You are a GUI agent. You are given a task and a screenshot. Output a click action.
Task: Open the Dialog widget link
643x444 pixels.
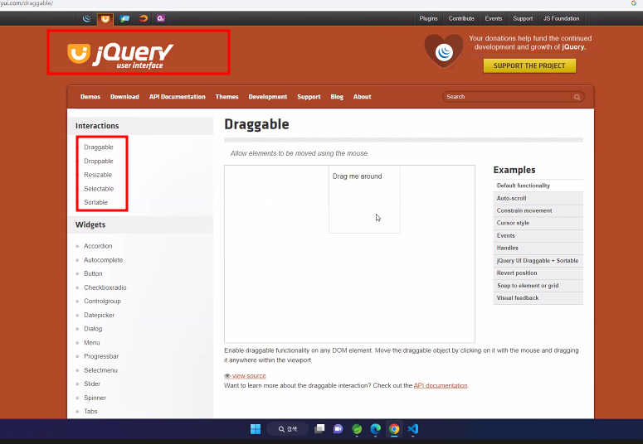pos(93,329)
